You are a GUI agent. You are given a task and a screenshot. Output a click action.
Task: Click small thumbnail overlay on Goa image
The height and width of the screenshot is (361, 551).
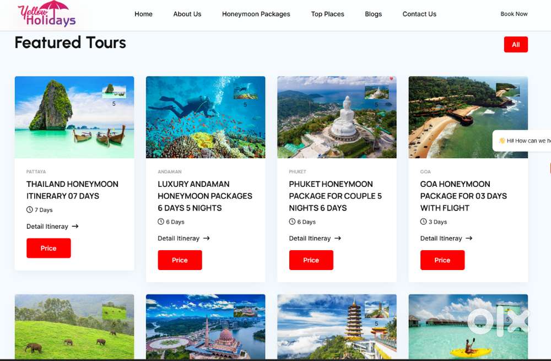pos(507,90)
